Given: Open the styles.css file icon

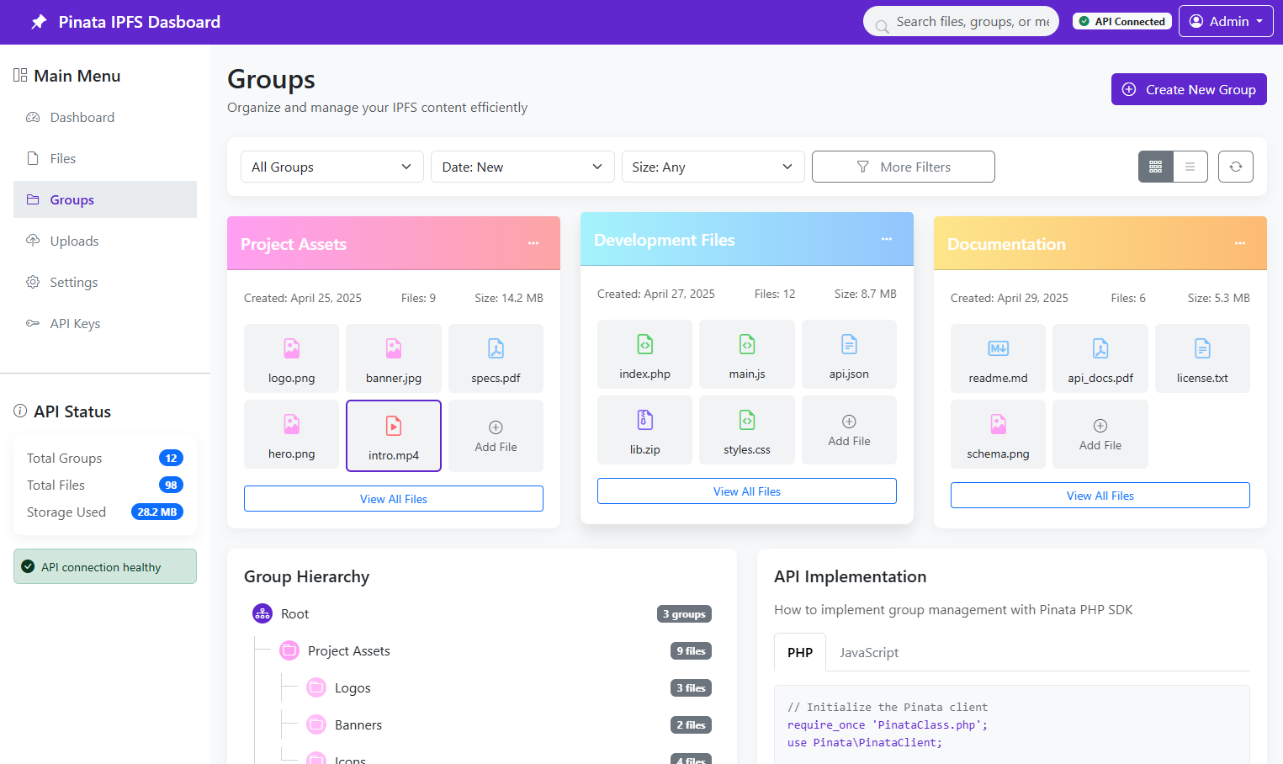Looking at the screenshot, I should [747, 420].
